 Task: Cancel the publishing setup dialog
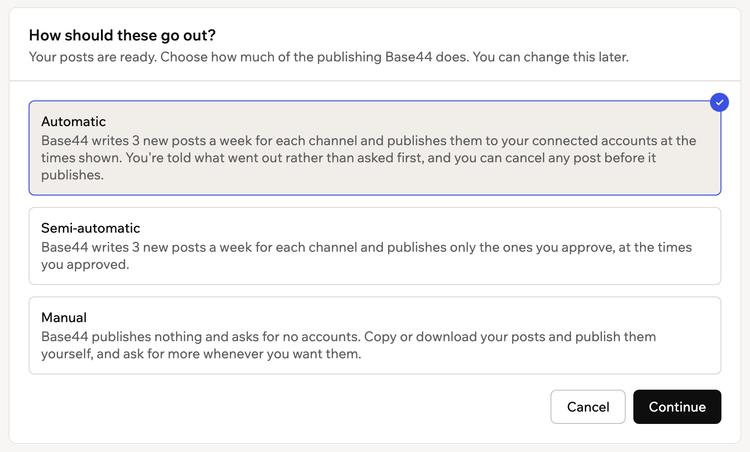pyautogui.click(x=588, y=407)
